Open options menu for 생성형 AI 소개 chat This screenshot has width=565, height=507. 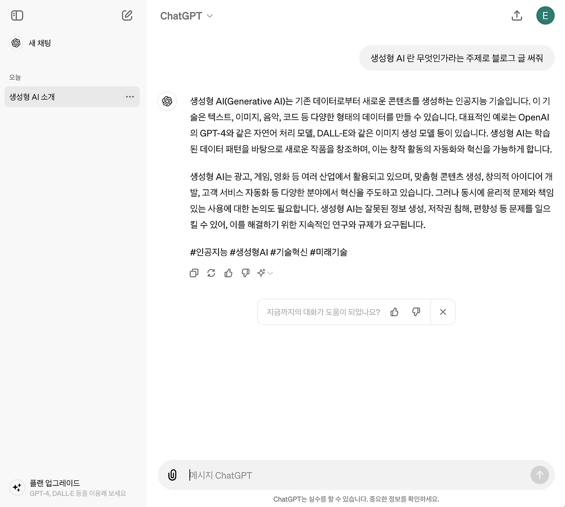coord(130,97)
